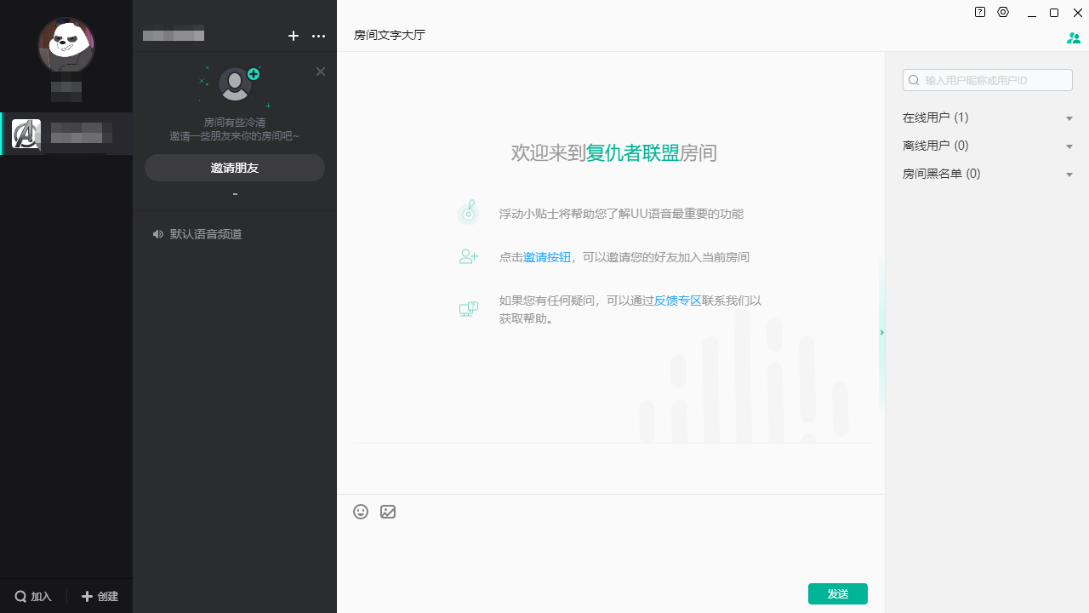
Task: Open the emoji picker icon
Action: point(361,512)
